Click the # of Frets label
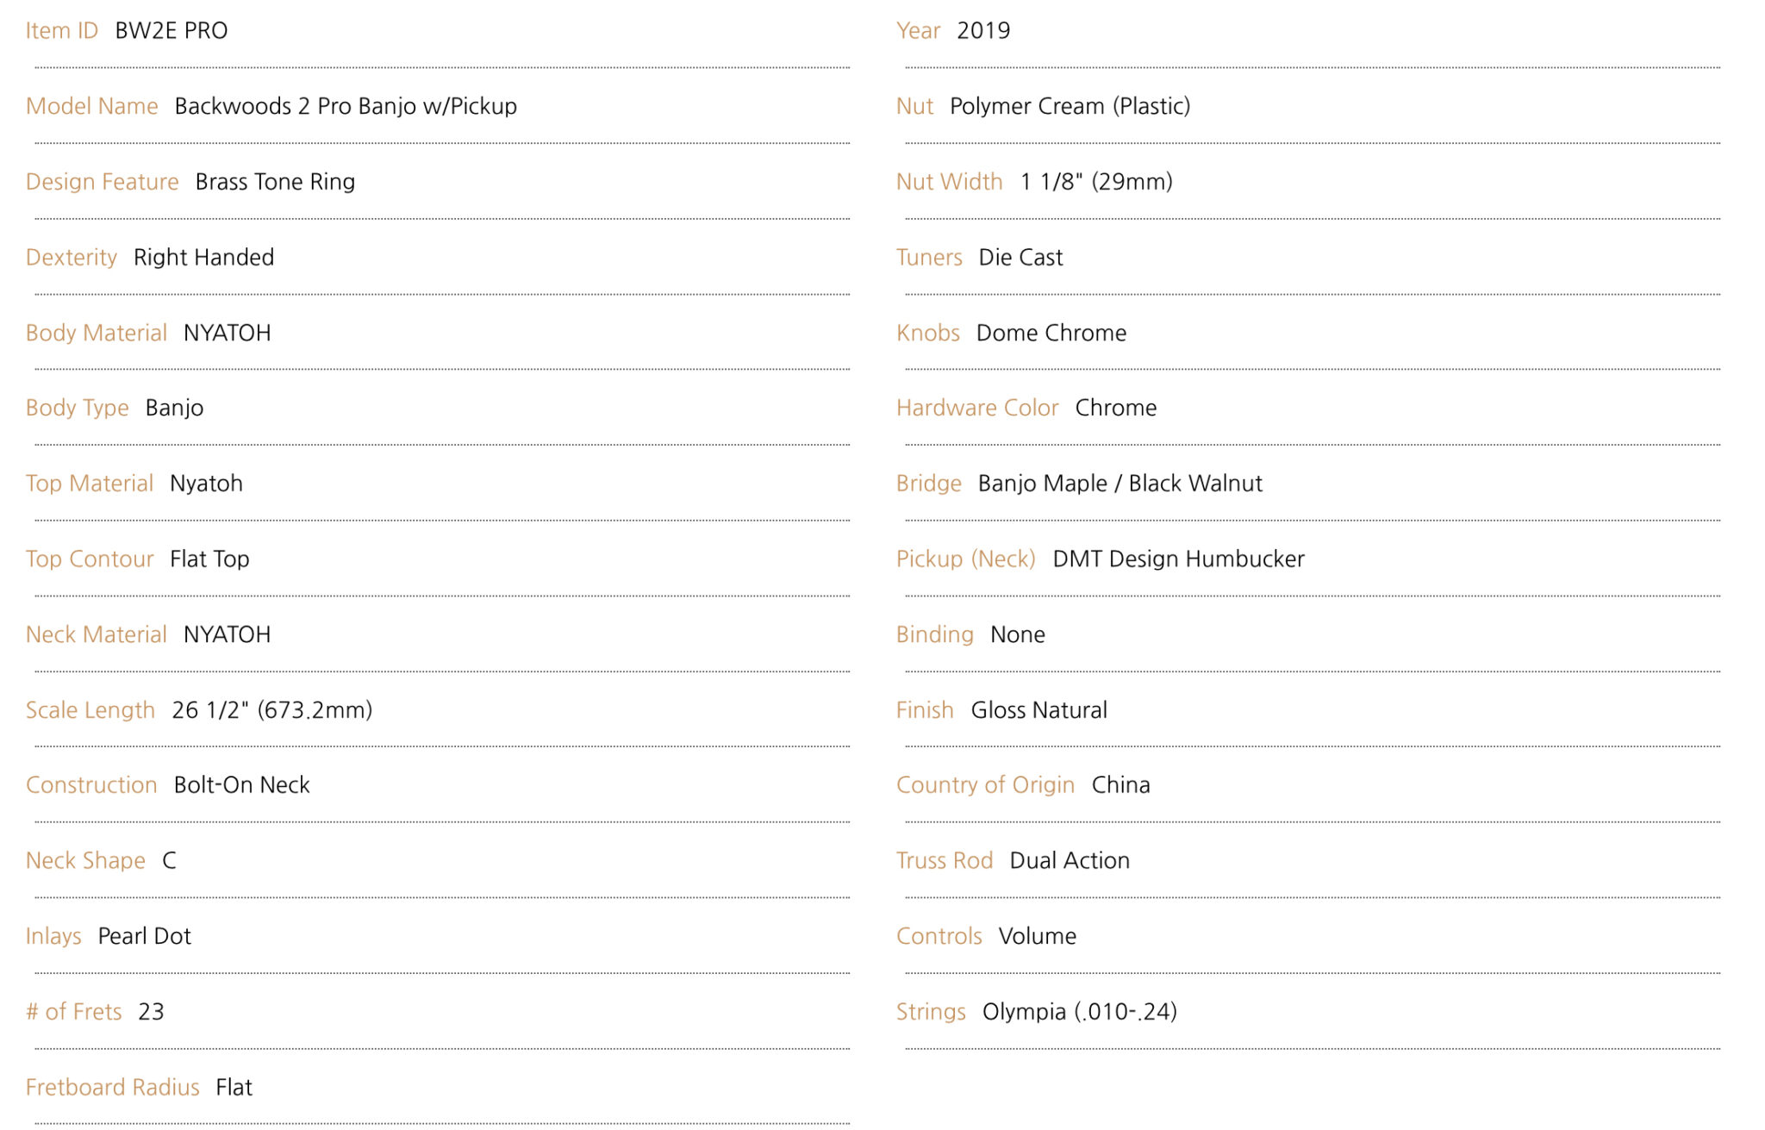The image size is (1765, 1130). click(74, 1012)
